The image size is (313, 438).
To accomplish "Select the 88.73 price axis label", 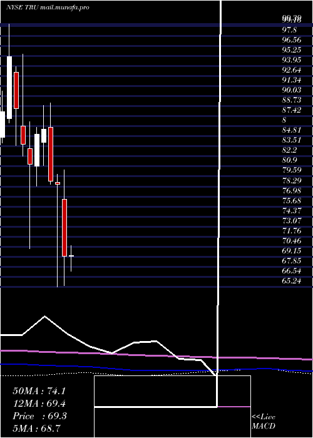I will pyautogui.click(x=292, y=100).
